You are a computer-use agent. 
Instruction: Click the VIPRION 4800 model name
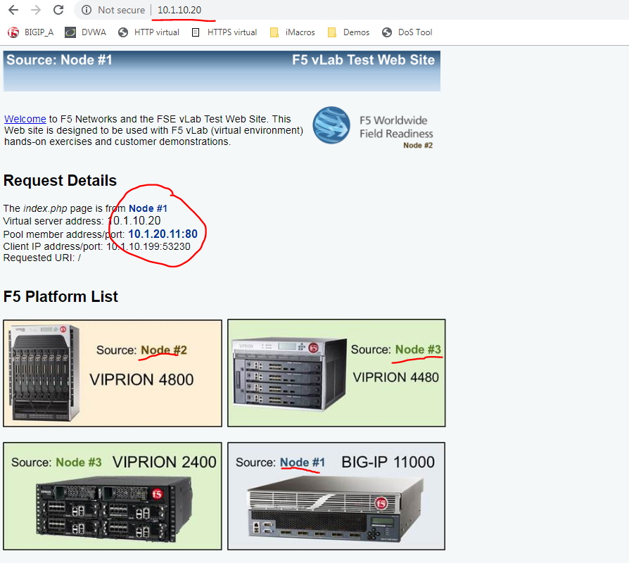pyautogui.click(x=141, y=379)
